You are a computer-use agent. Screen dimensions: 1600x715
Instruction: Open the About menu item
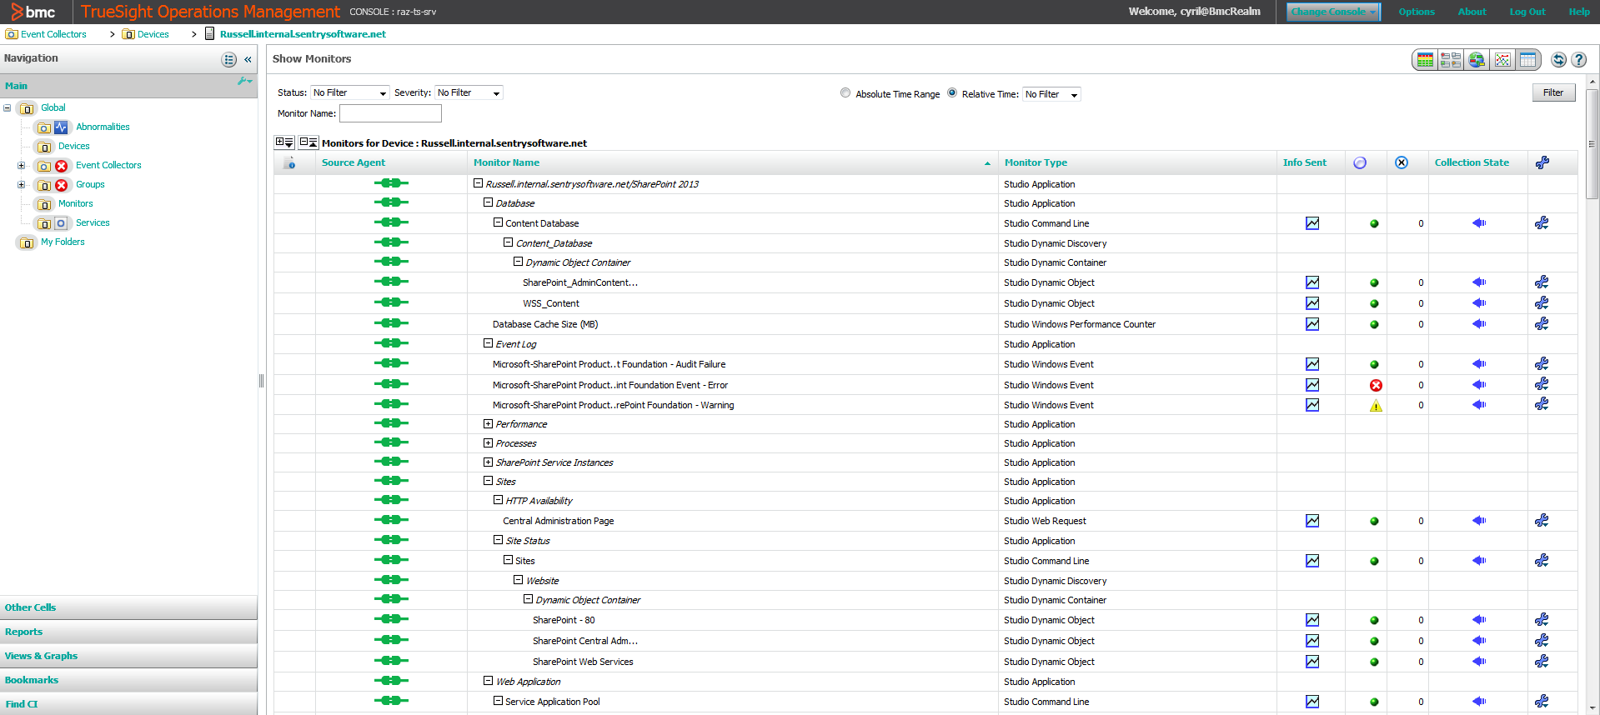click(x=1472, y=12)
